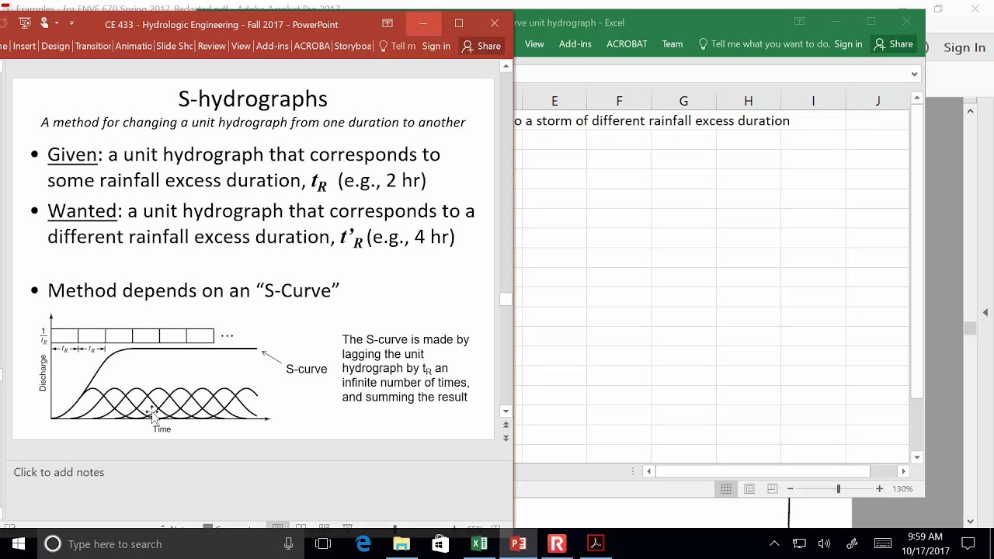Screen dimensions: 994x559
Task: Click the microphone icon in taskbar search
Action: [x=288, y=543]
